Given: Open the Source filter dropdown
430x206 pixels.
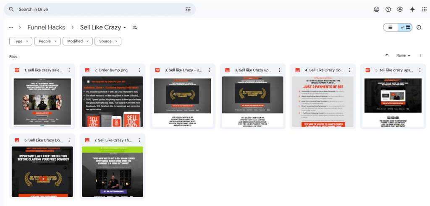Looking at the screenshot, I should (108, 41).
